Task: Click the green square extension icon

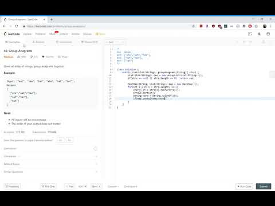Action: coord(226,26)
